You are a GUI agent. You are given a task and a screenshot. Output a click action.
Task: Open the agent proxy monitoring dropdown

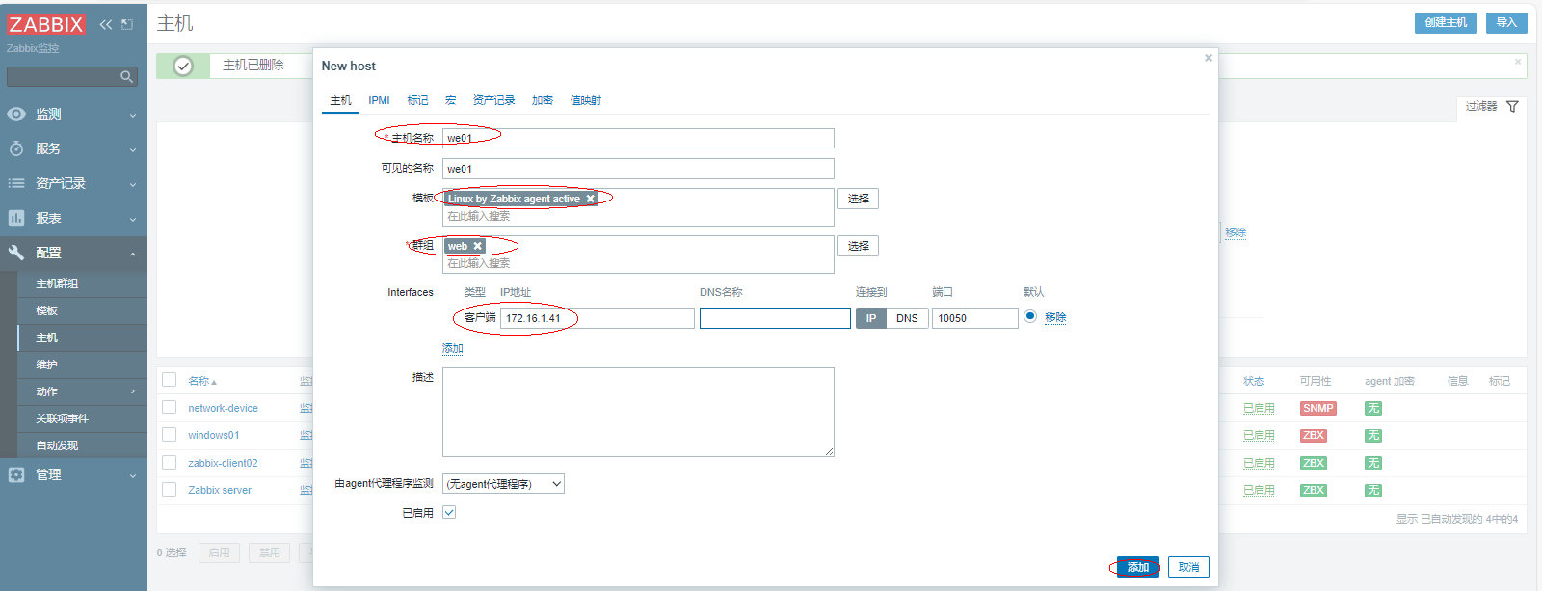503,484
